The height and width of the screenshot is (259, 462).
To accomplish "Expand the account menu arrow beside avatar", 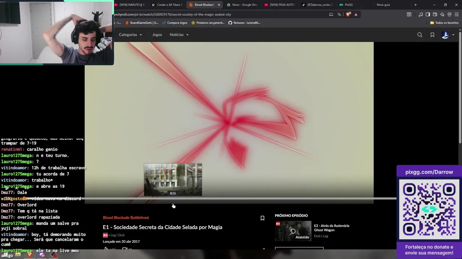I will coord(453,35).
